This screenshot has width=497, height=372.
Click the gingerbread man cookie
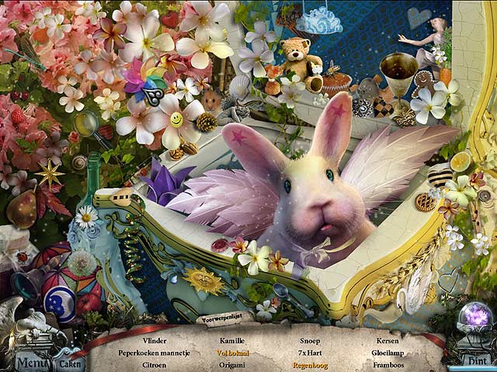click(x=425, y=85)
